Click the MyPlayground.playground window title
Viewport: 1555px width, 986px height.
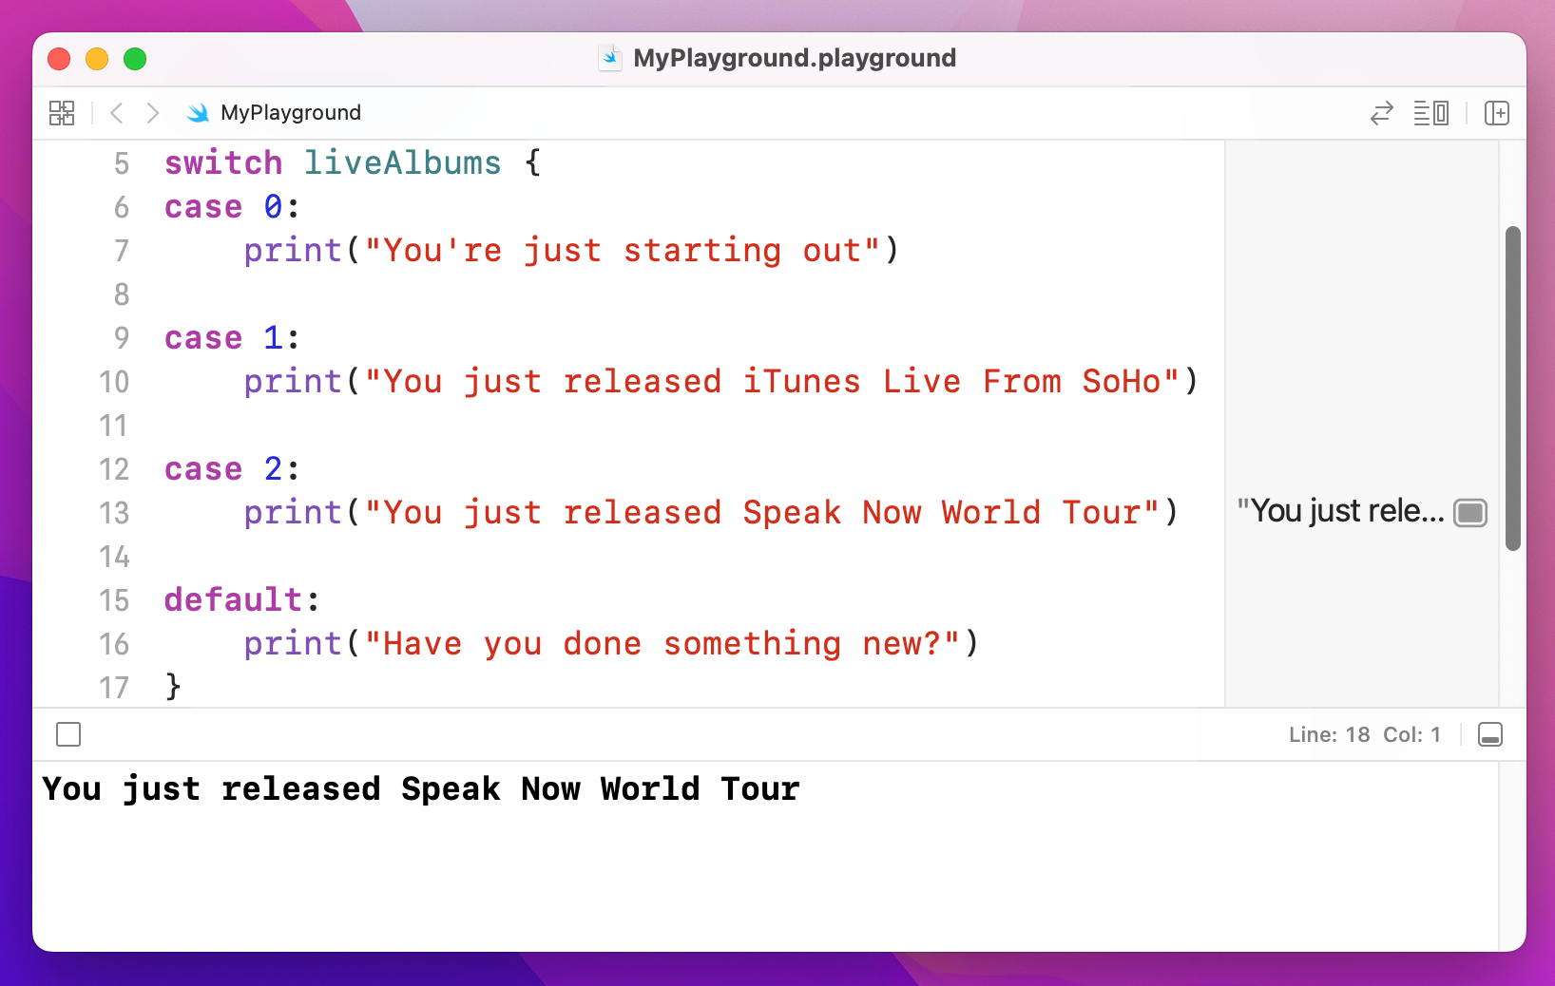tap(794, 58)
